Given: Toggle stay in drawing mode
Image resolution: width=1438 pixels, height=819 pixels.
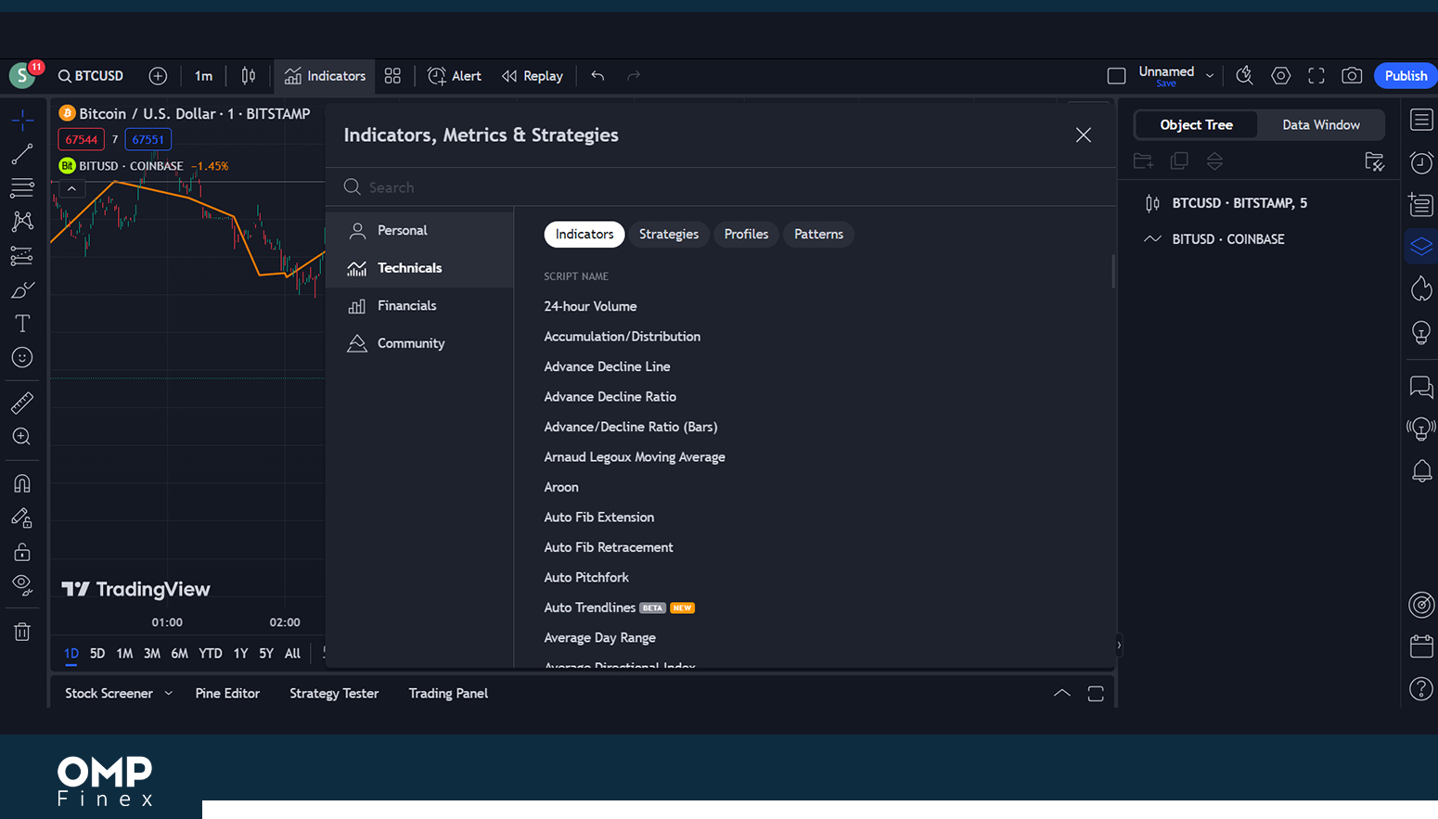Looking at the screenshot, I should [x=22, y=518].
